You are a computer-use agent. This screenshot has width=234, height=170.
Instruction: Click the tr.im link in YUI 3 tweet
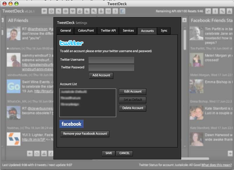[34, 140]
